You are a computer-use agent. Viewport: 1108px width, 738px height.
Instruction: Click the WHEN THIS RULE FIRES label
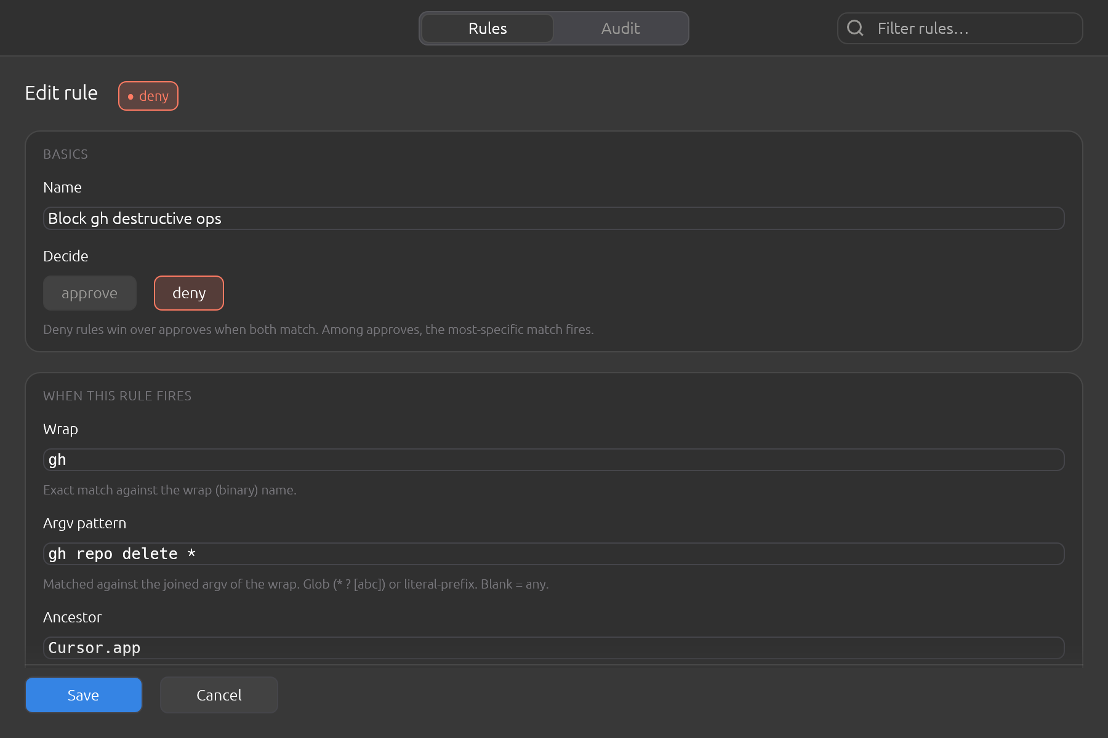[x=118, y=396]
